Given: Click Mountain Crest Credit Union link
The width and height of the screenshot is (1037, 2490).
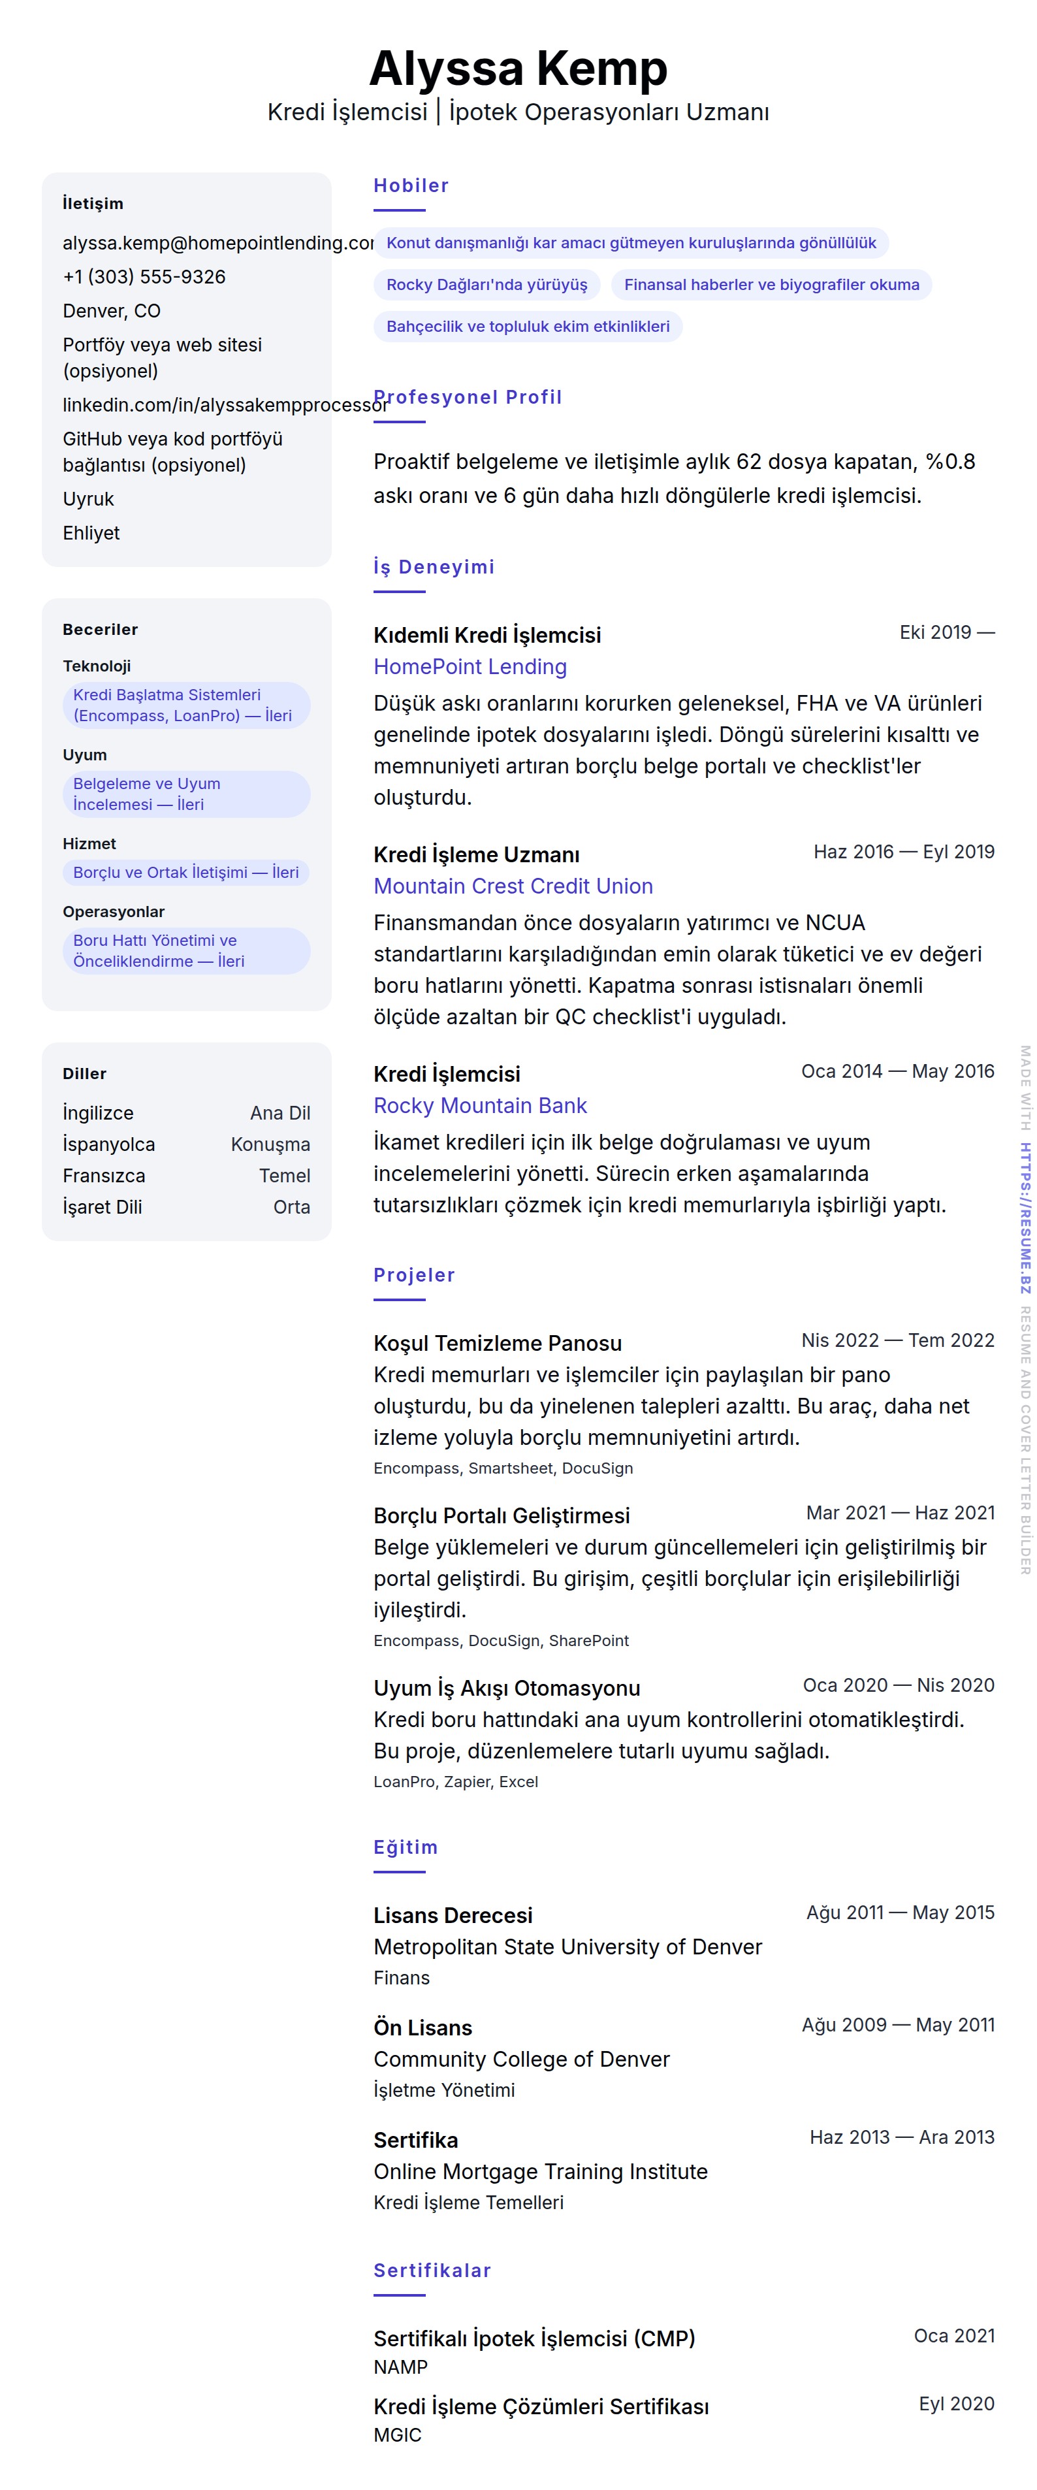Looking at the screenshot, I should (x=513, y=886).
